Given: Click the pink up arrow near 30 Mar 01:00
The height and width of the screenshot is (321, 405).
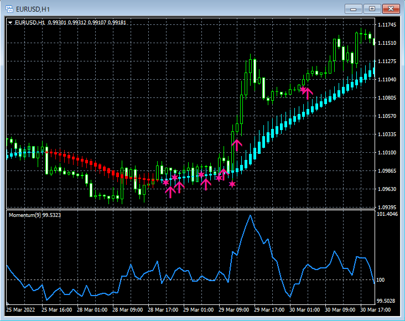Looking at the screenshot, I should pyautogui.click(x=308, y=94).
